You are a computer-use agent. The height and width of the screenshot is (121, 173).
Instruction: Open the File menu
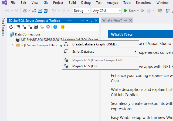(13, 3)
